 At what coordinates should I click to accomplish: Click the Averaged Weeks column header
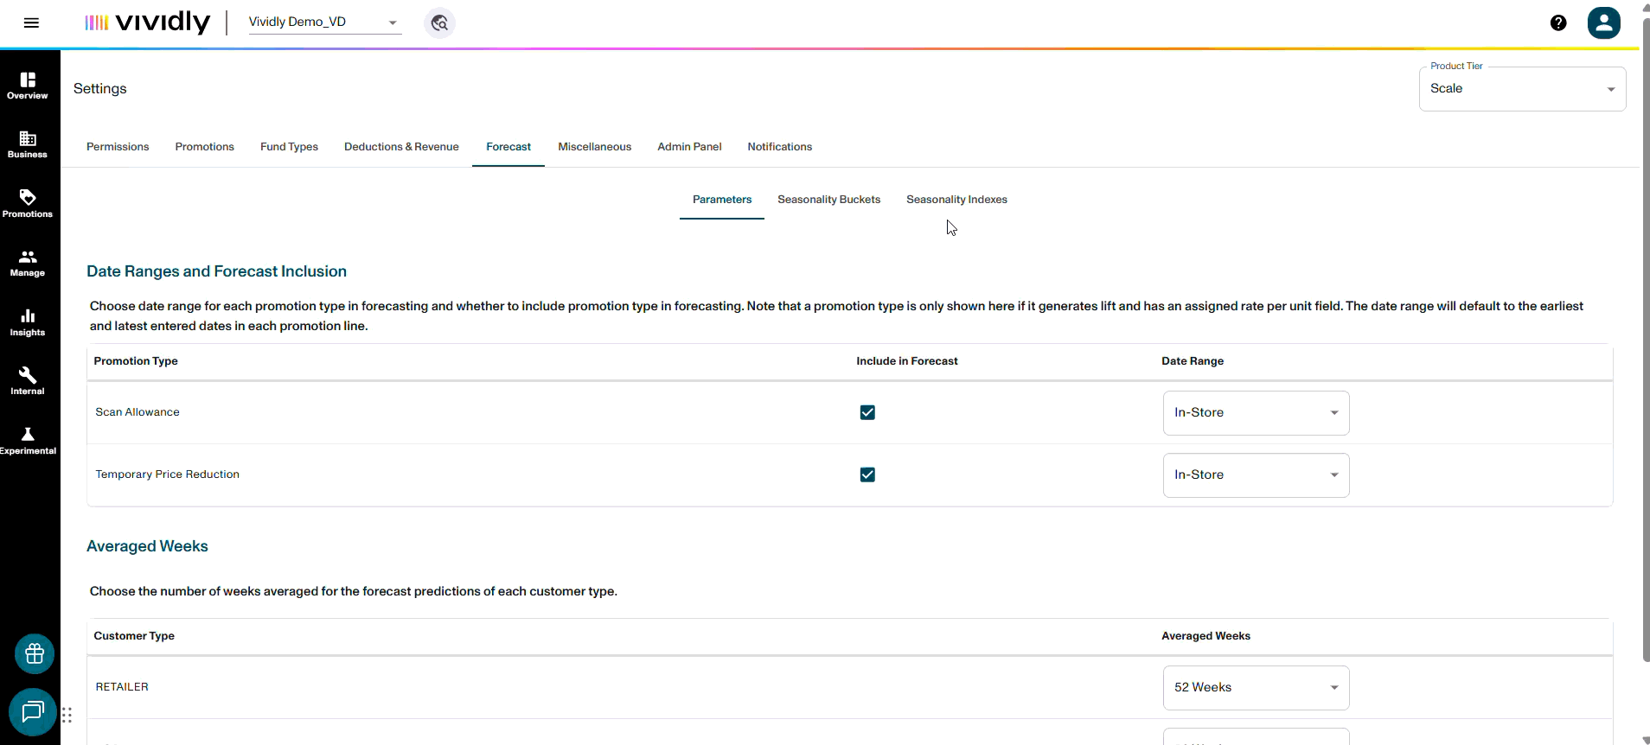tap(1206, 636)
